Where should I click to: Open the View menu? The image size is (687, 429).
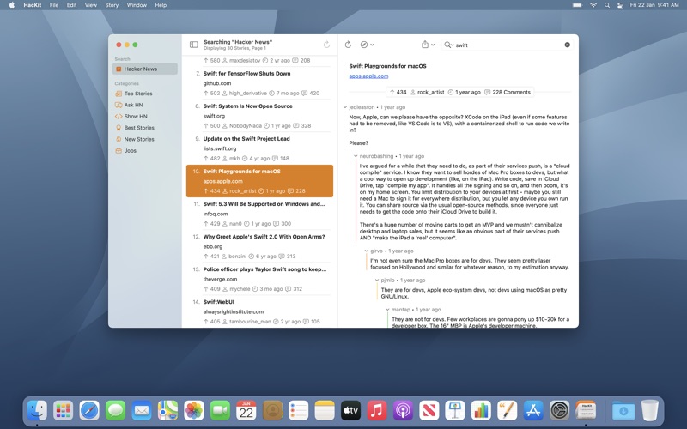[x=91, y=5]
